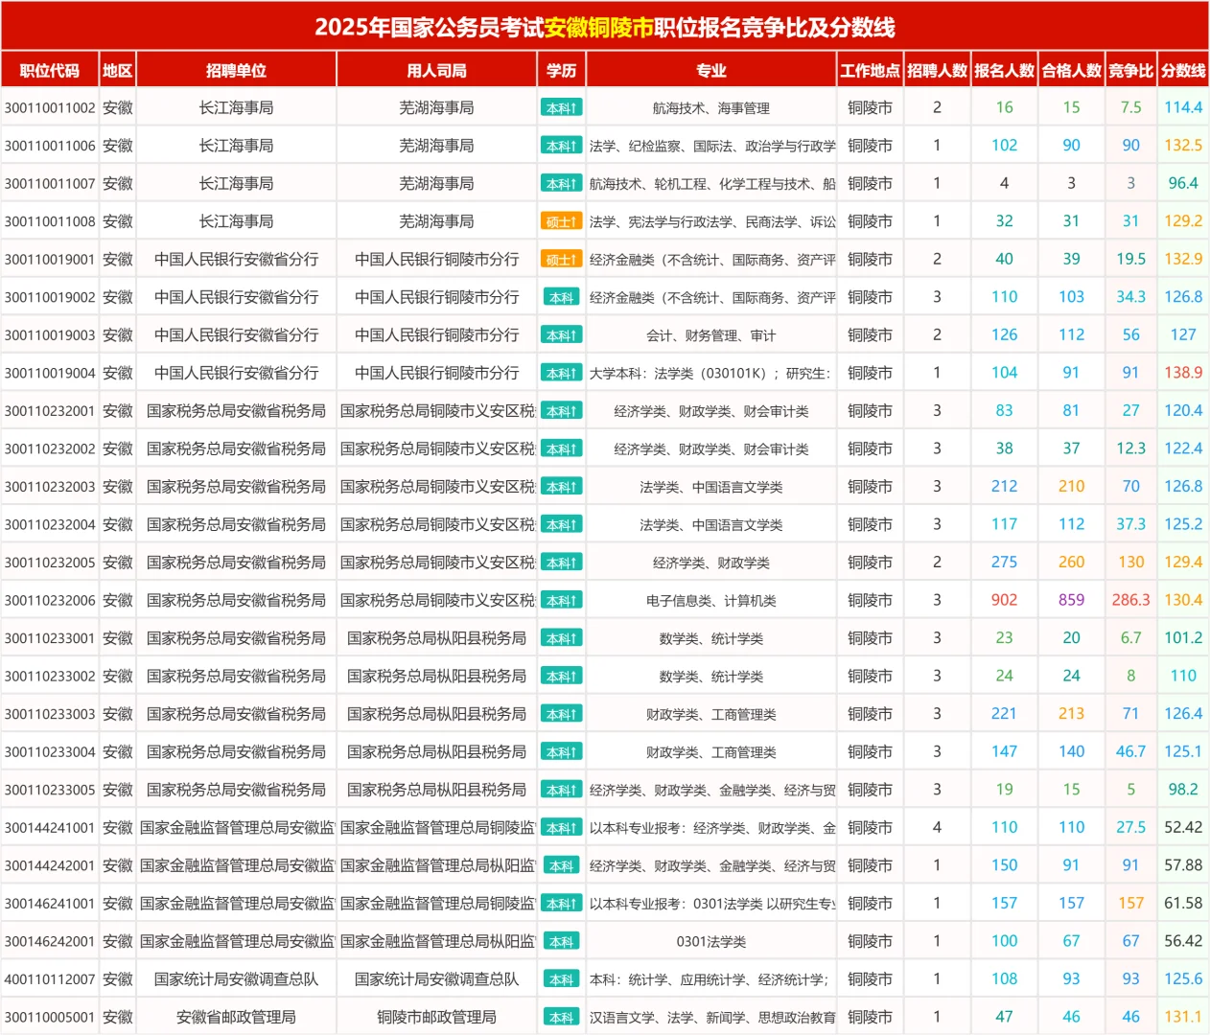The height and width of the screenshot is (1035, 1210).
Task: Select the 本科 badge for job code 400110112007
Action: click(562, 978)
